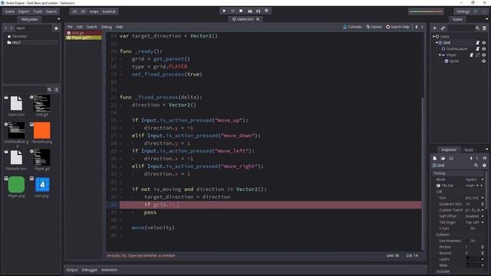Open Mode Square dropdown
This screenshot has height=276, width=491.
coord(474,179)
